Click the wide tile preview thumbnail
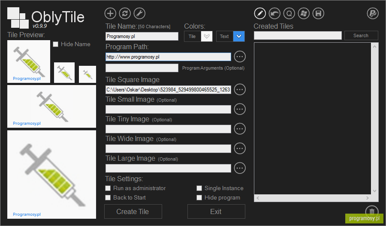Viewport: 386px width, 226px height. coord(52,106)
